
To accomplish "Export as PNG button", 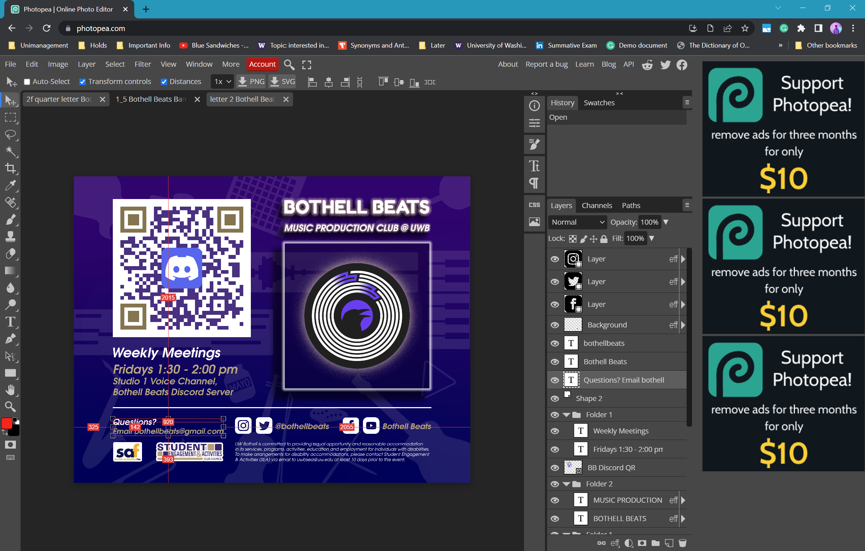I will click(x=251, y=82).
